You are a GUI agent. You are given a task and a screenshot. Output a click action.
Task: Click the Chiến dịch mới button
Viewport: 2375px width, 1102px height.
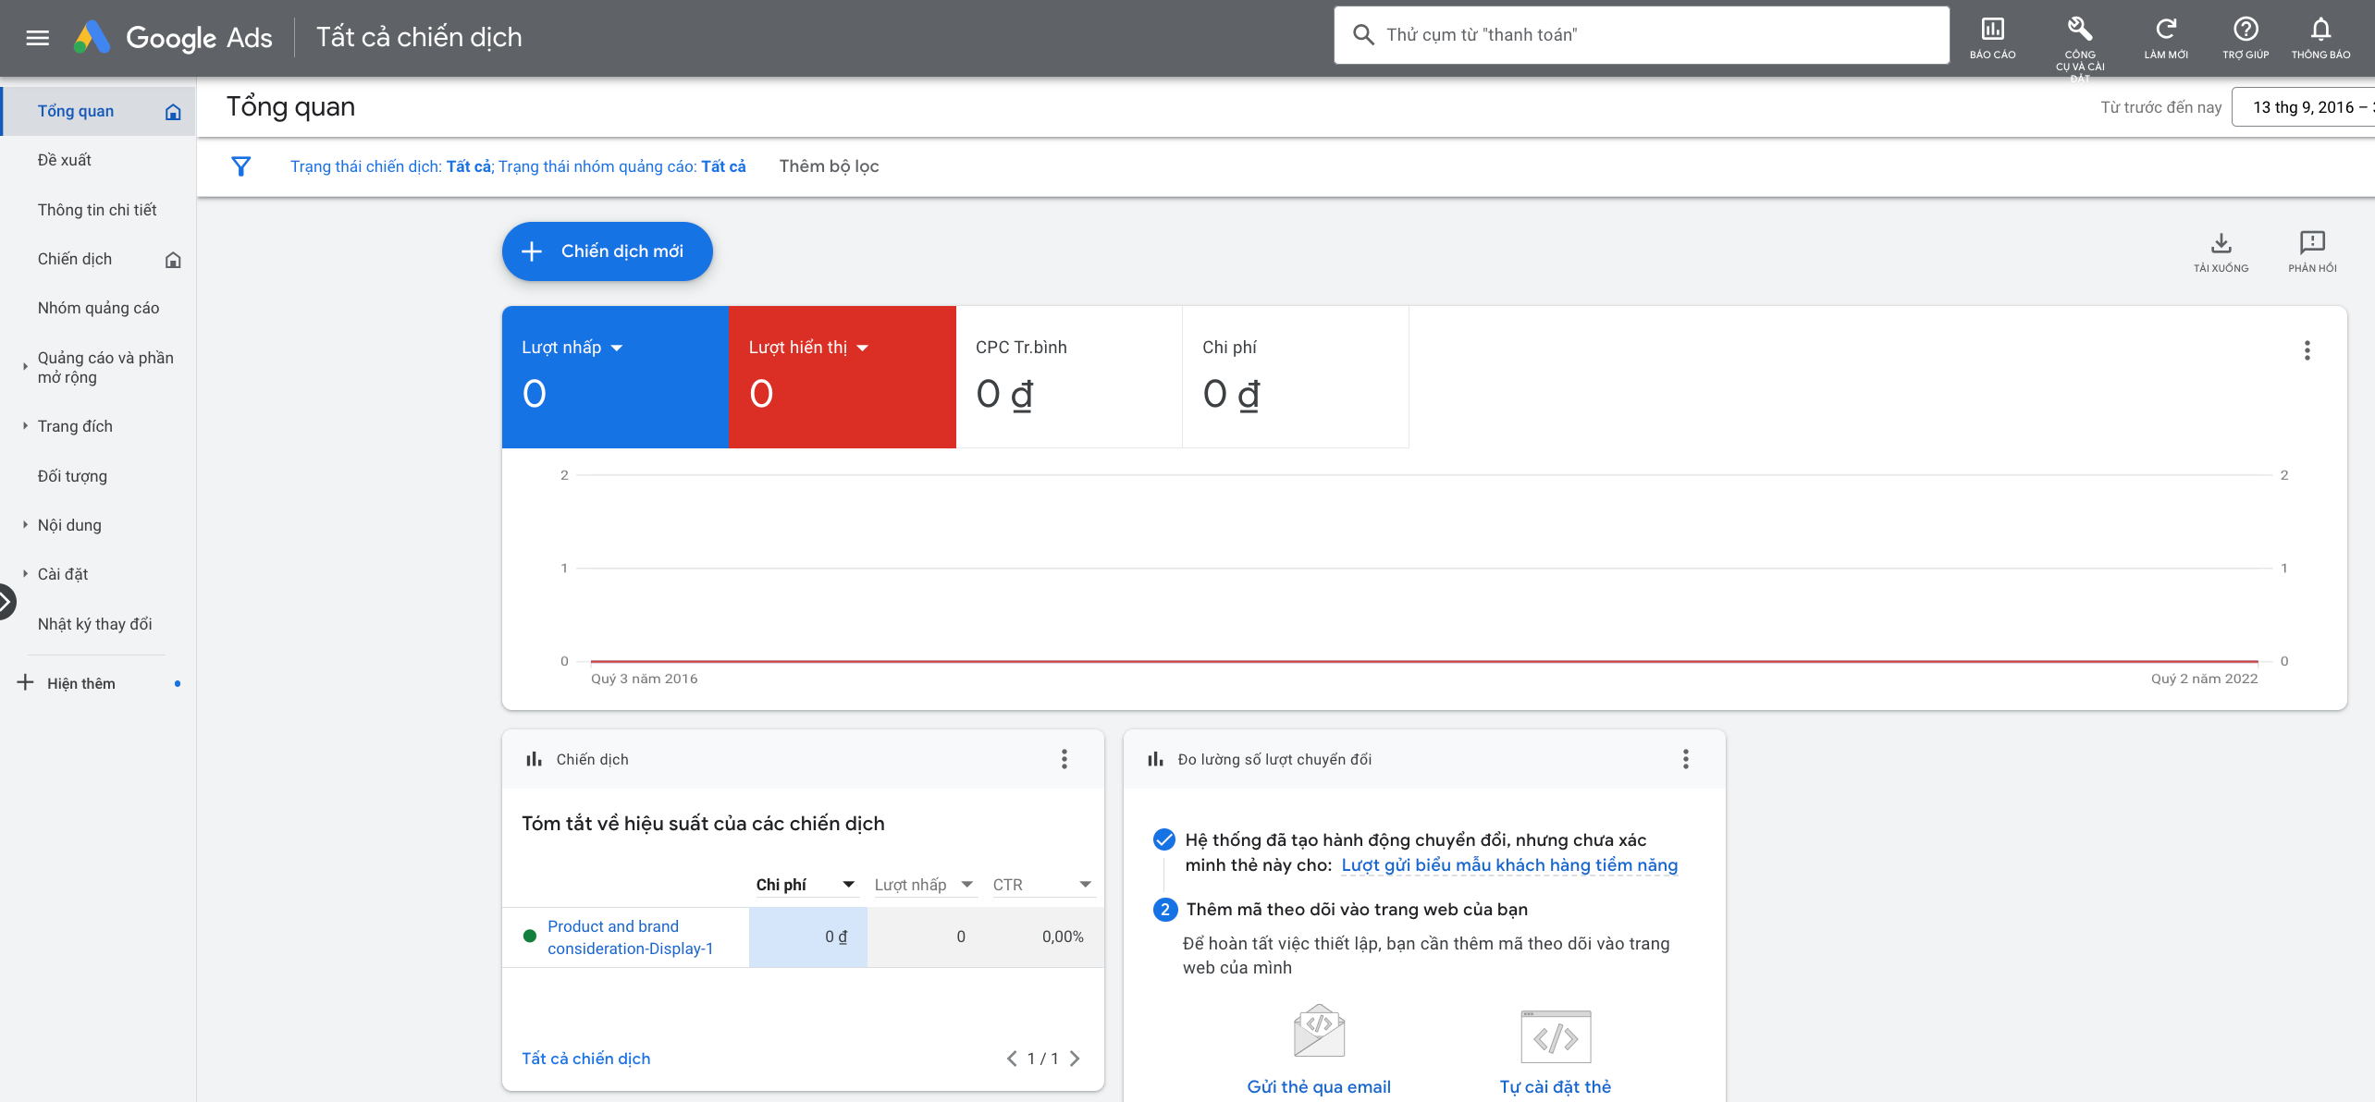[607, 251]
